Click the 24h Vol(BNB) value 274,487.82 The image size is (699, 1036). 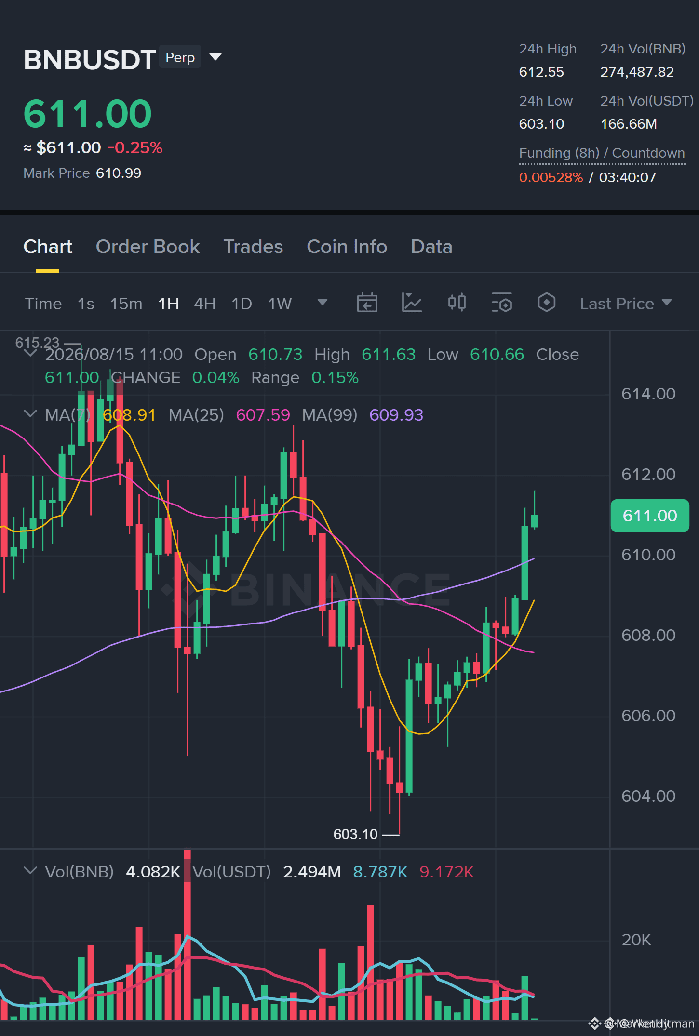pos(637,72)
